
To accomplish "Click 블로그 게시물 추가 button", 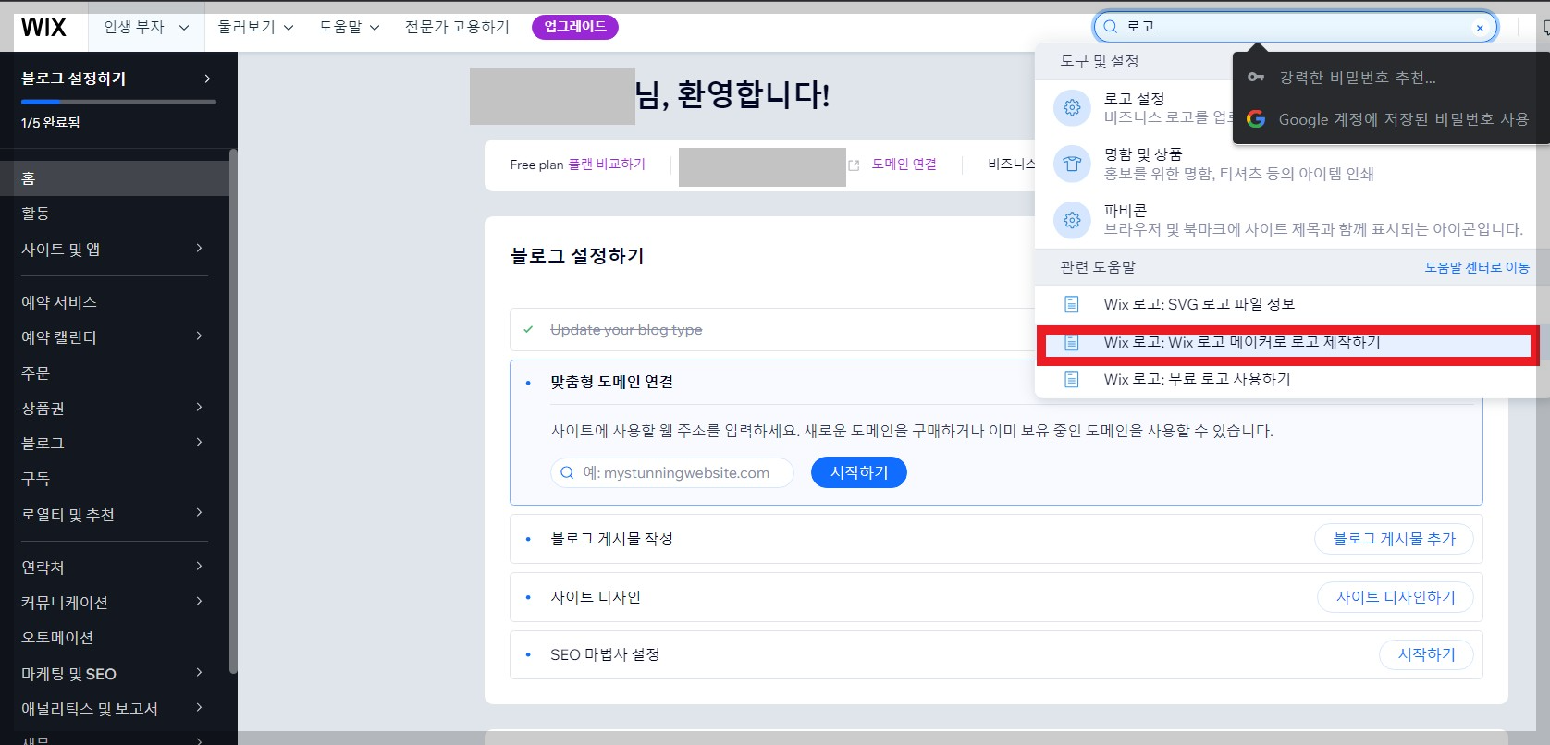I will [1394, 539].
